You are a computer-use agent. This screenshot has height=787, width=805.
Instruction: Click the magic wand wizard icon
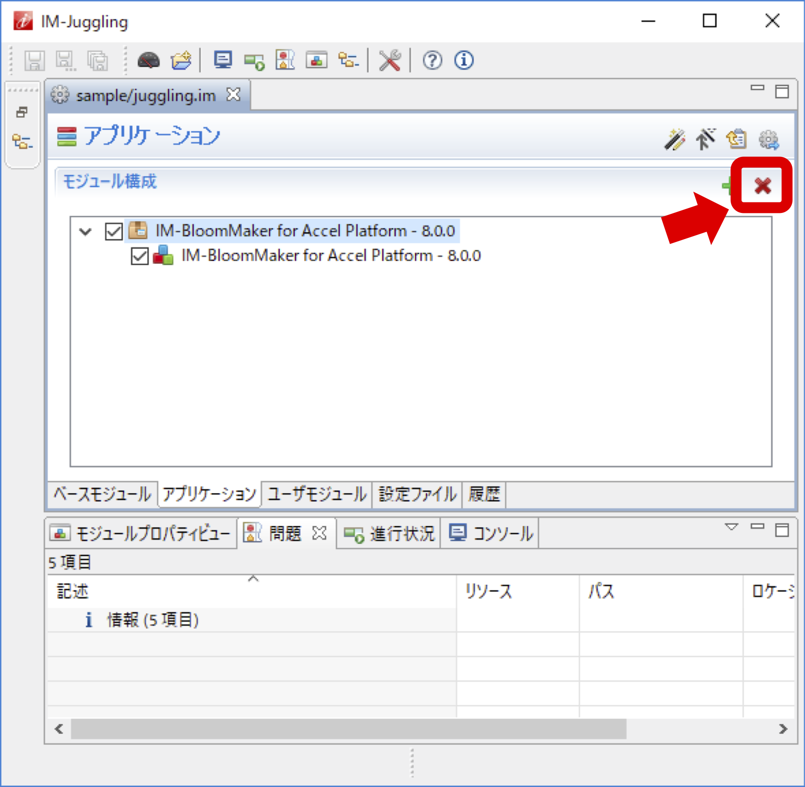coord(674,140)
